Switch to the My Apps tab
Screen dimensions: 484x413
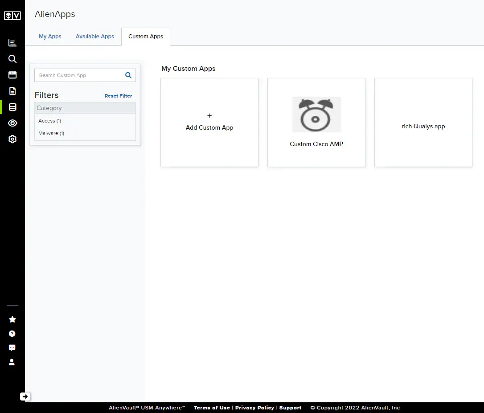pyautogui.click(x=50, y=37)
